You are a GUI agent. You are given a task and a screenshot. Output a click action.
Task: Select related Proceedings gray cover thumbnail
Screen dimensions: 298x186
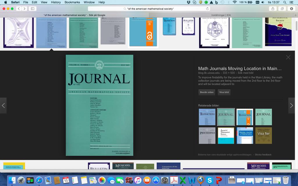pos(207,135)
